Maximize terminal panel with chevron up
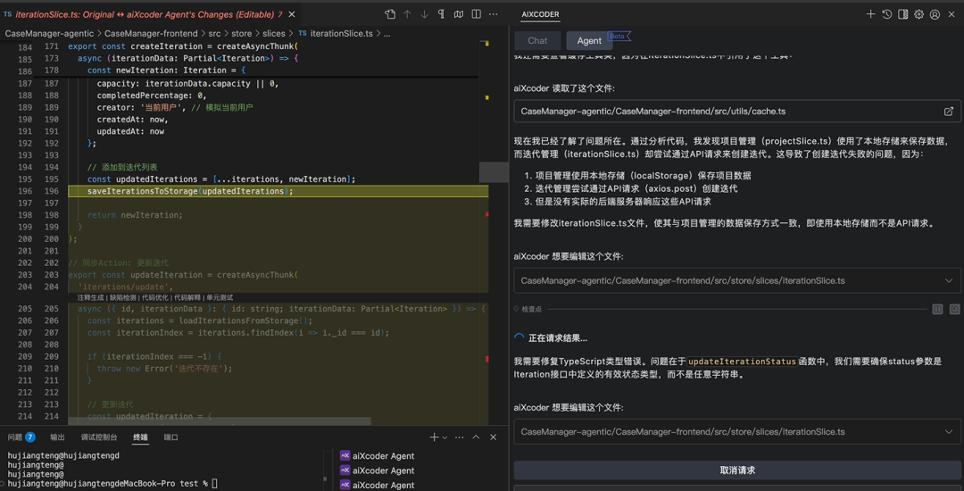The width and height of the screenshot is (964, 491). point(476,437)
